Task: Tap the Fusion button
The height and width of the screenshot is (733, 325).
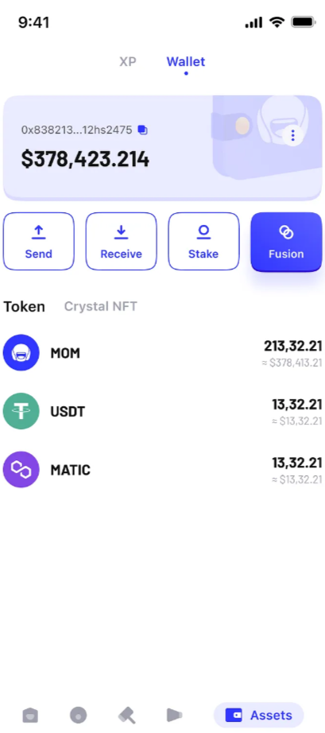Action: [x=286, y=241]
